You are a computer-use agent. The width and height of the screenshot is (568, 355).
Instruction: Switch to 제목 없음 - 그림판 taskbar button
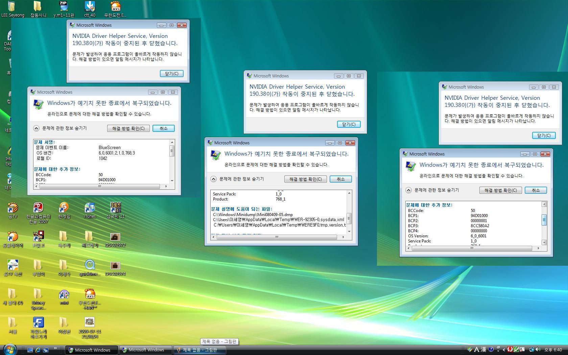(200, 350)
